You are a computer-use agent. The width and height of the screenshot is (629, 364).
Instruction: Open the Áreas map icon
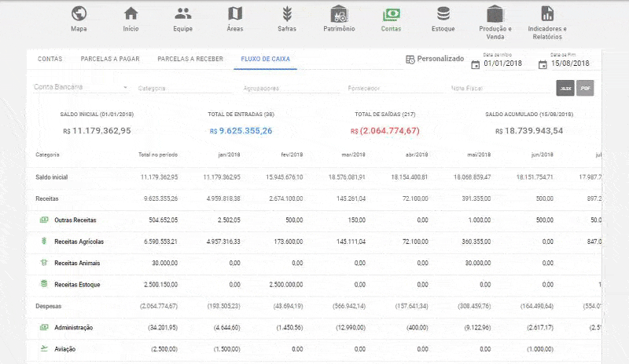pos(235,14)
